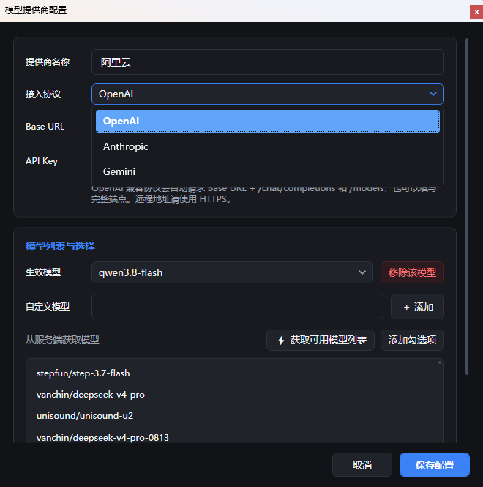This screenshot has height=487, width=483.
Task: Click the 取消 button
Action: (x=362, y=464)
